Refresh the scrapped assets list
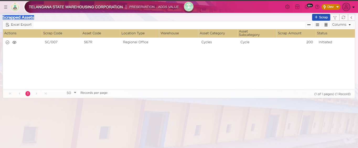 [343, 17]
